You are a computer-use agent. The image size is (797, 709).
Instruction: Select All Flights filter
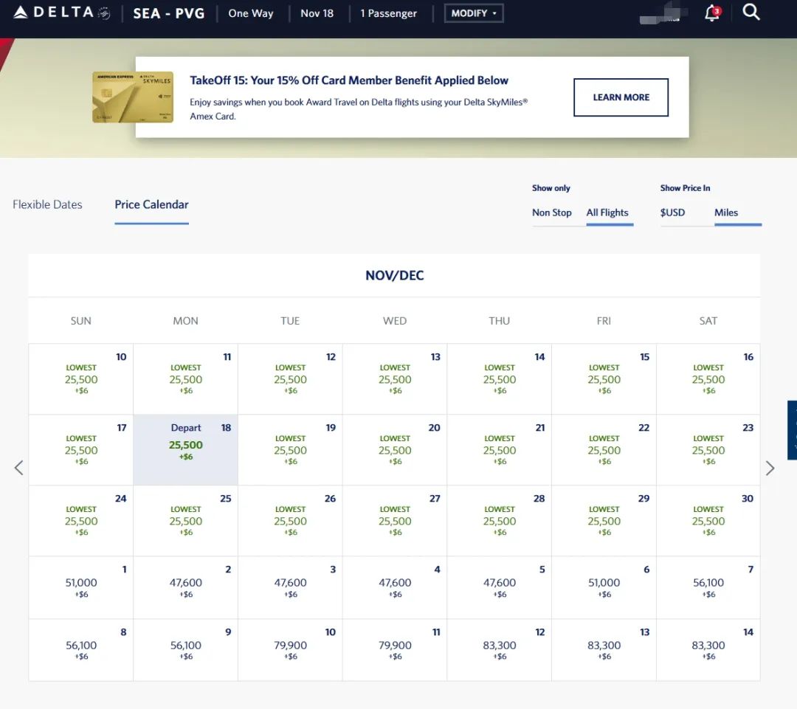coord(607,212)
